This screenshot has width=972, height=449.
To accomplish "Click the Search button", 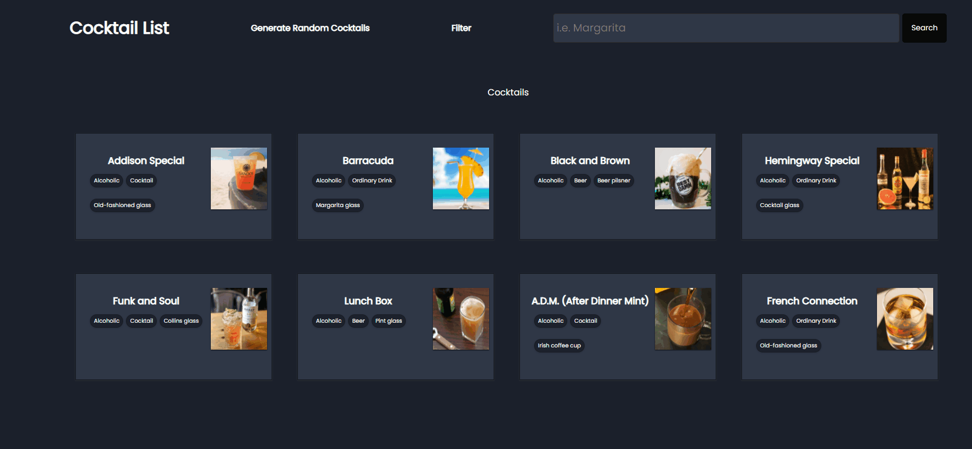I will point(924,28).
